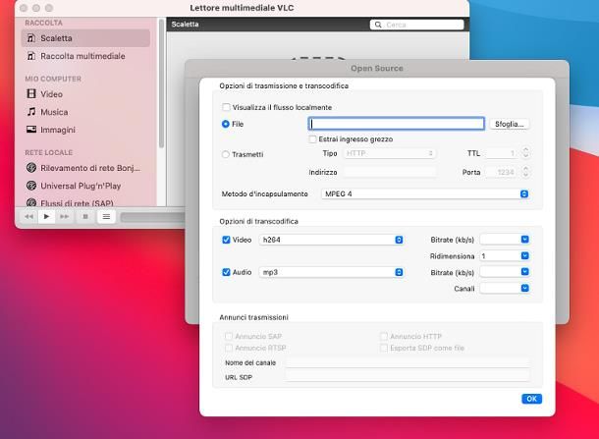This screenshot has width=599, height=439.
Task: Click the Musica note icon in sidebar
Action: point(31,112)
